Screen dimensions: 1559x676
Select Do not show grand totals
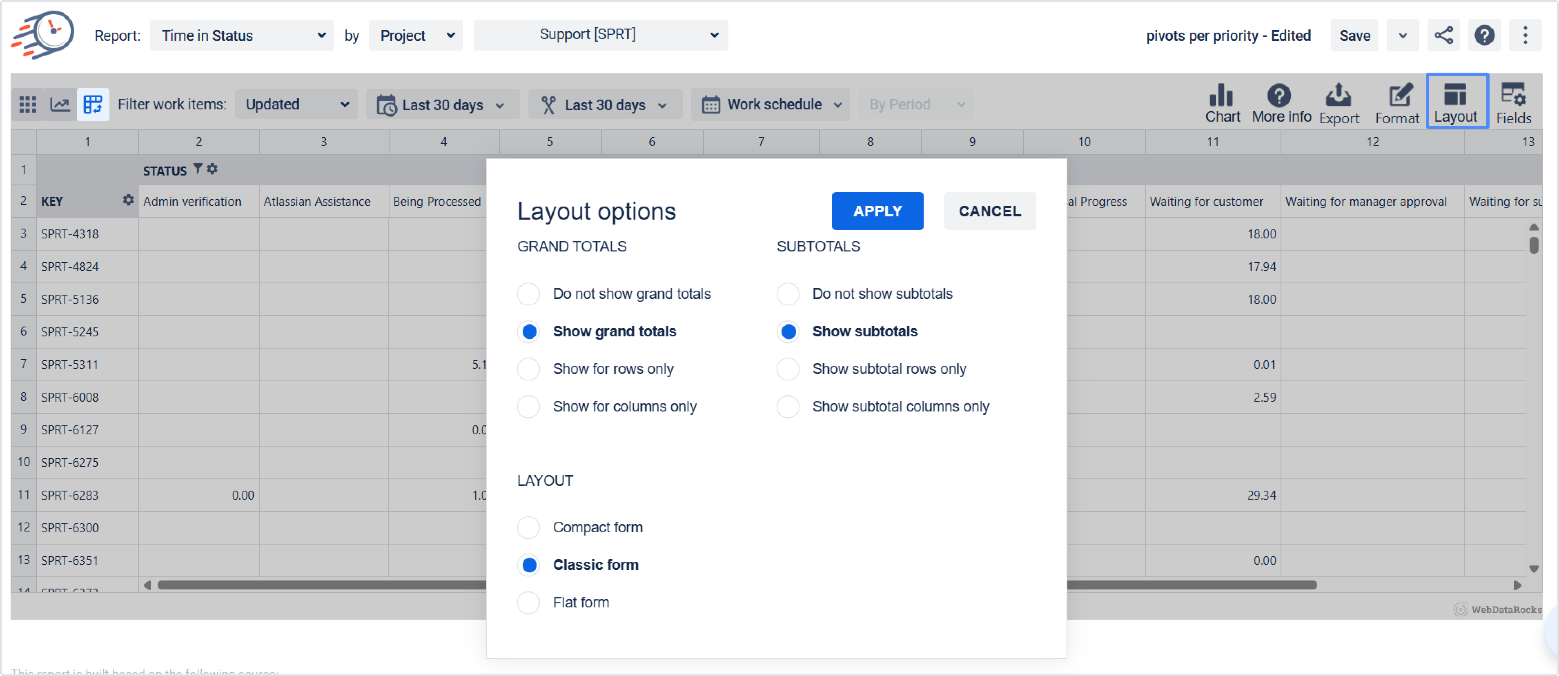tap(528, 294)
